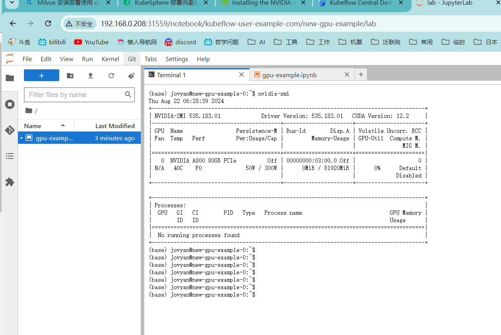This screenshot has width=501, height=335.
Task: Open the Kernel menu
Action: (110, 59)
